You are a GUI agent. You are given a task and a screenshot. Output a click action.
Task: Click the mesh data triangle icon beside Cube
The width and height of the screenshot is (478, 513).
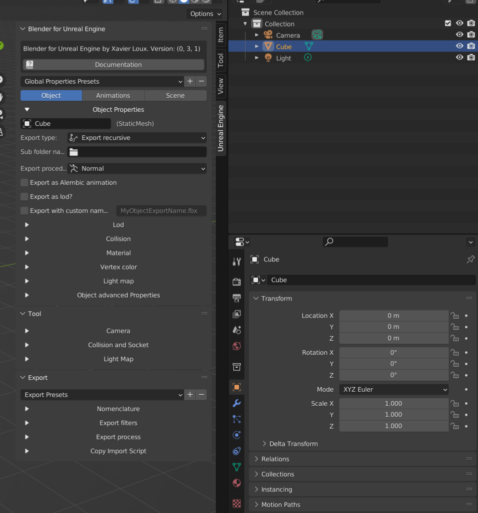coord(309,47)
